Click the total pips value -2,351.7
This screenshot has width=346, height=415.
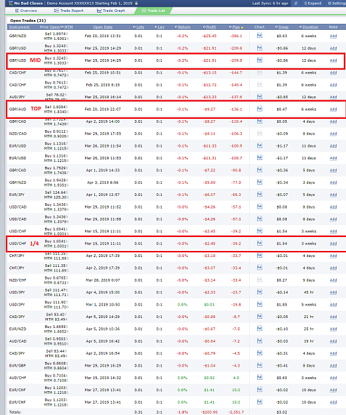236,412
